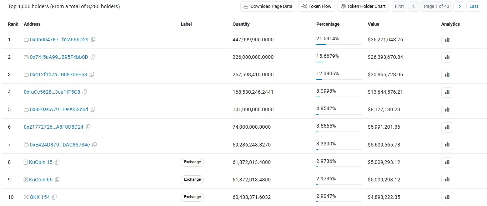
Task: Go to the First page
Action: click(399, 6)
